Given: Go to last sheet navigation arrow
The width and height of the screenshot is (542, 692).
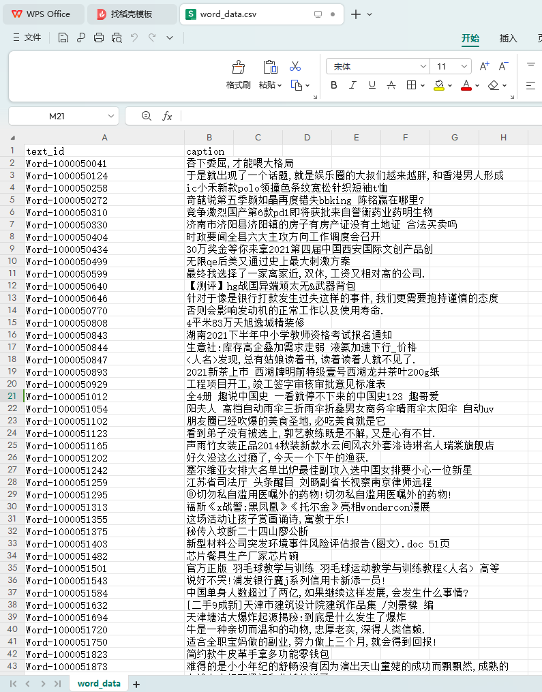Looking at the screenshot, I should [58, 684].
